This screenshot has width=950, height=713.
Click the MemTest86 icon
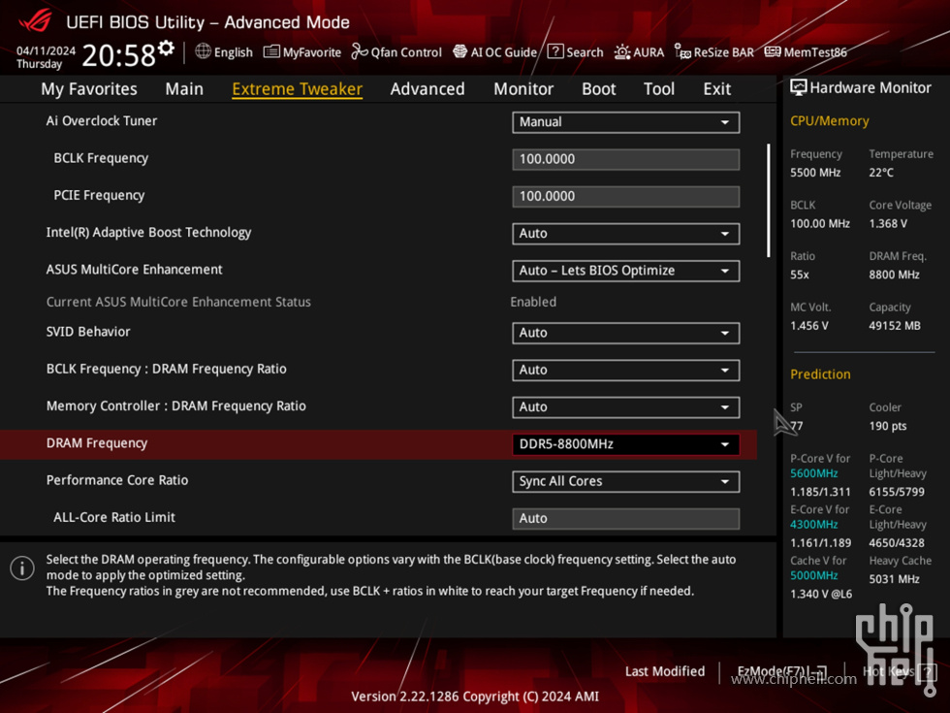772,52
